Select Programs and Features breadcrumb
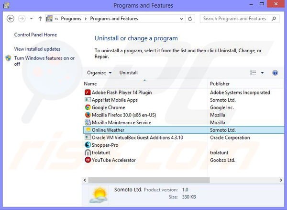The width and height of the screenshot is (287, 210). [x=114, y=19]
